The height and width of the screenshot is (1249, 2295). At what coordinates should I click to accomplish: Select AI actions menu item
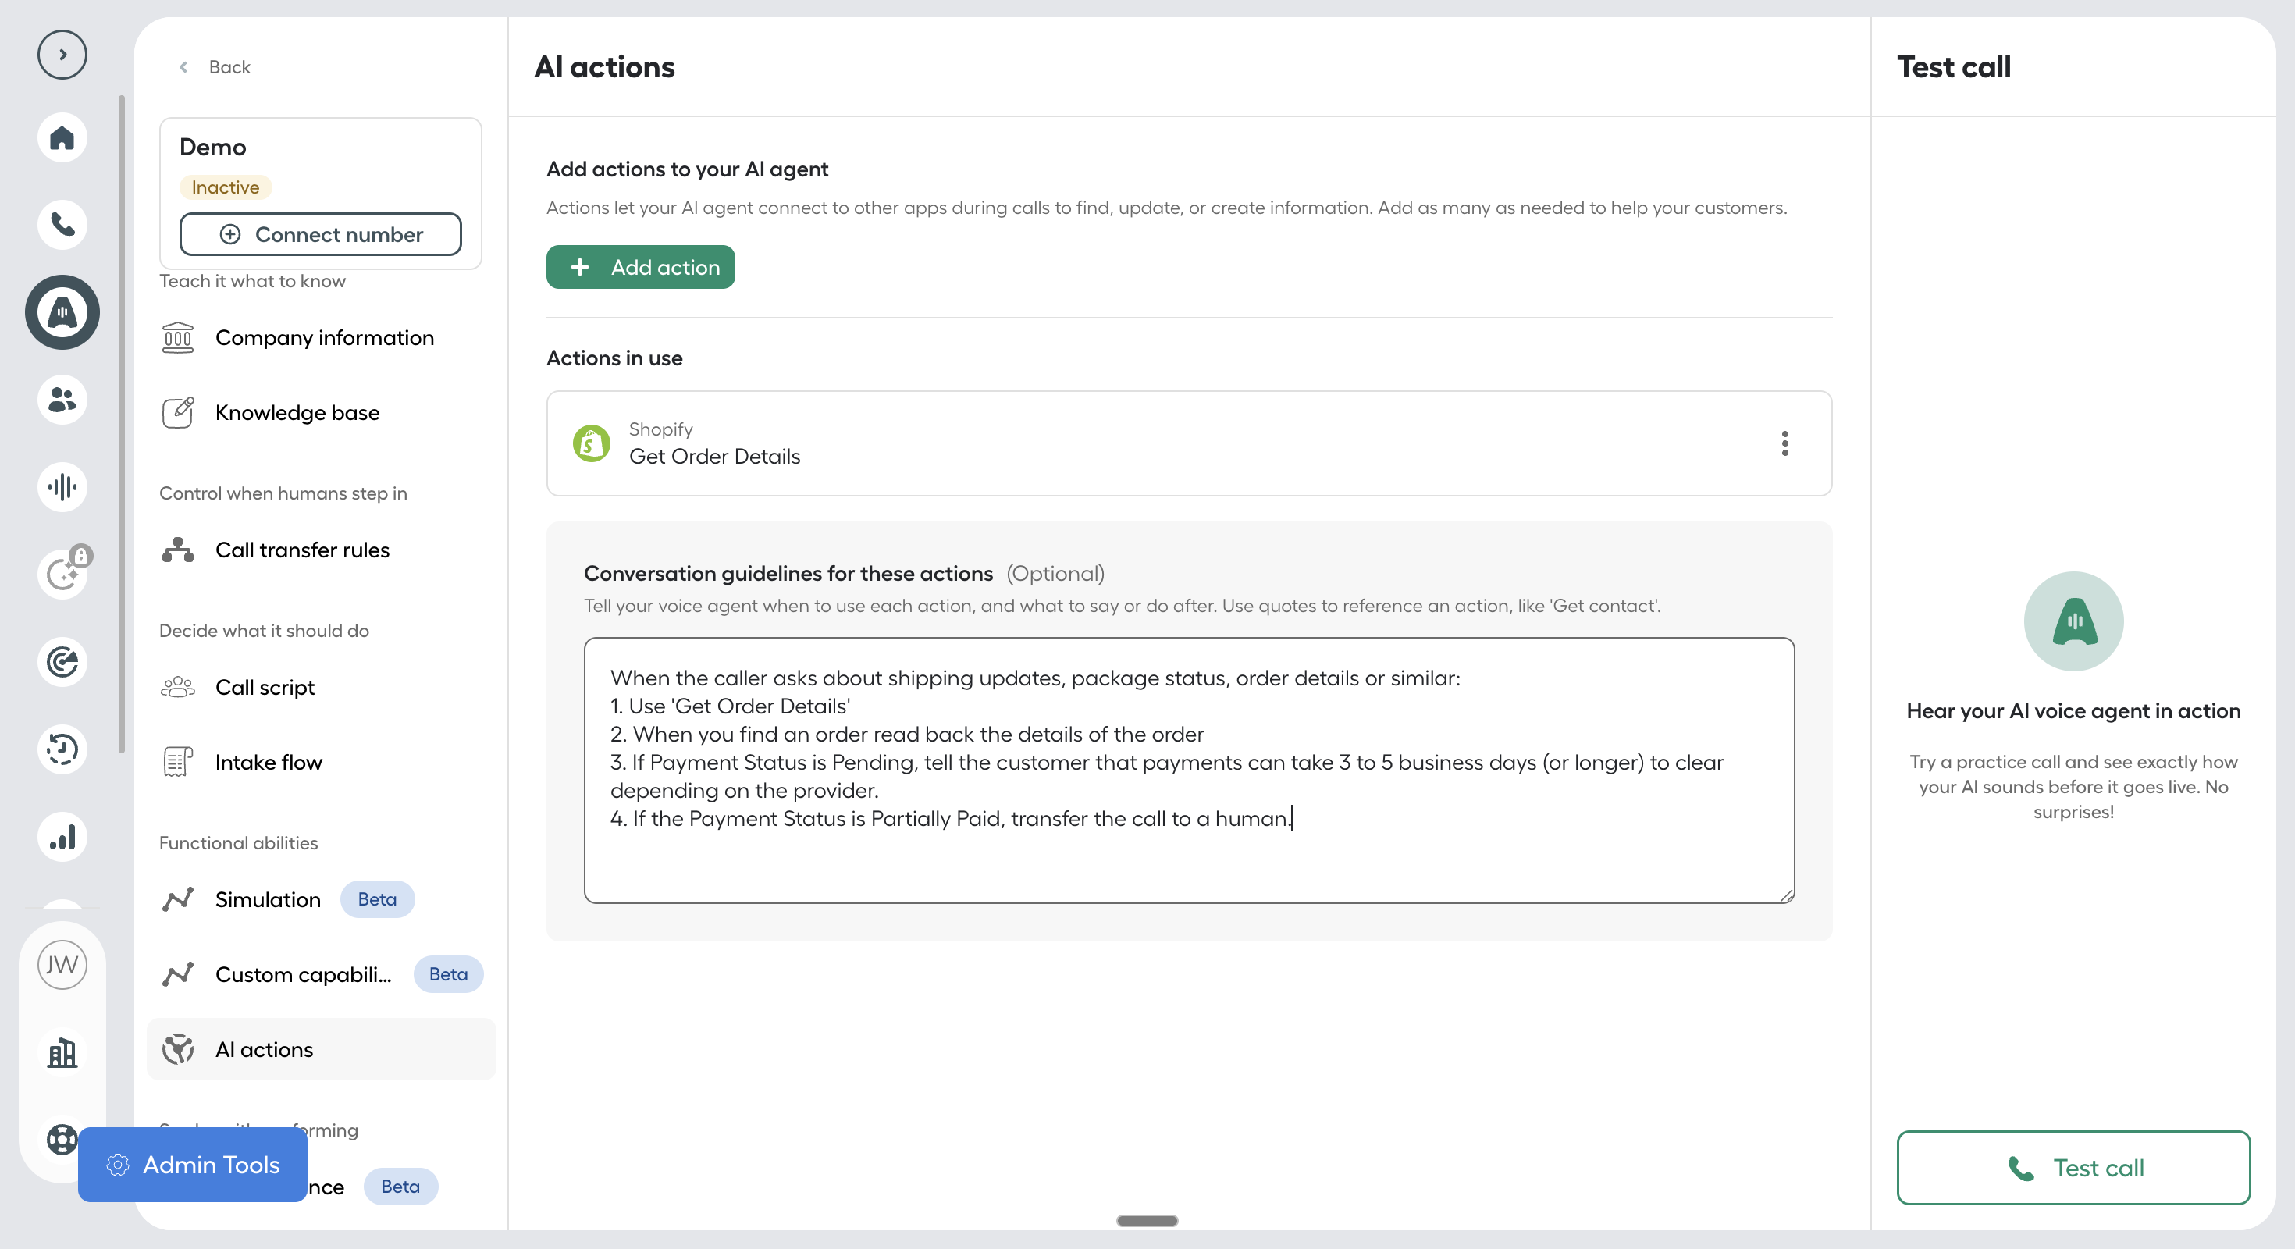pyautogui.click(x=321, y=1048)
